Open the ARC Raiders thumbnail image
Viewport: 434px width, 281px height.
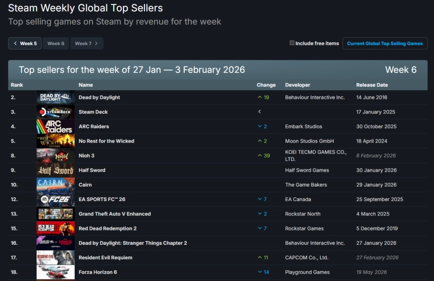coord(55,126)
